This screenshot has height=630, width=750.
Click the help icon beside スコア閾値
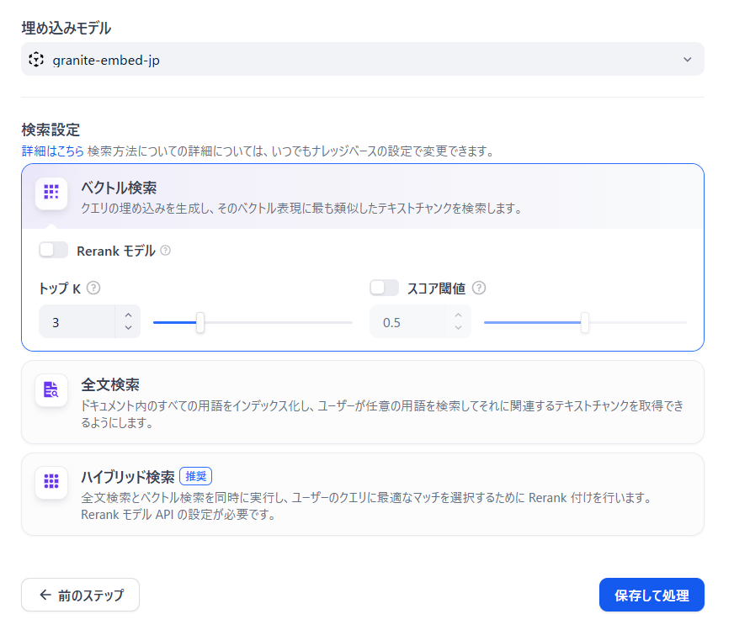tap(479, 288)
